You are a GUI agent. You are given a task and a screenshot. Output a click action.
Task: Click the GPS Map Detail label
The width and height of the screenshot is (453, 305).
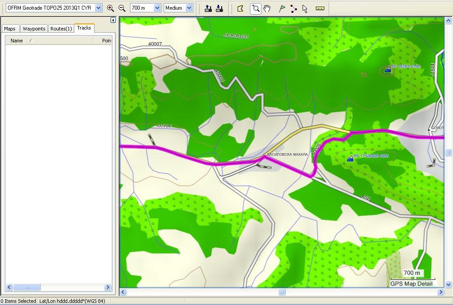pos(411,284)
